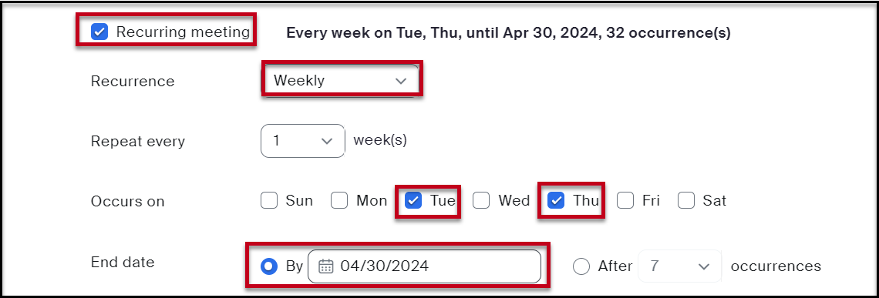
Task: Open the Repeat every week(s) dropdown
Action: click(x=303, y=141)
